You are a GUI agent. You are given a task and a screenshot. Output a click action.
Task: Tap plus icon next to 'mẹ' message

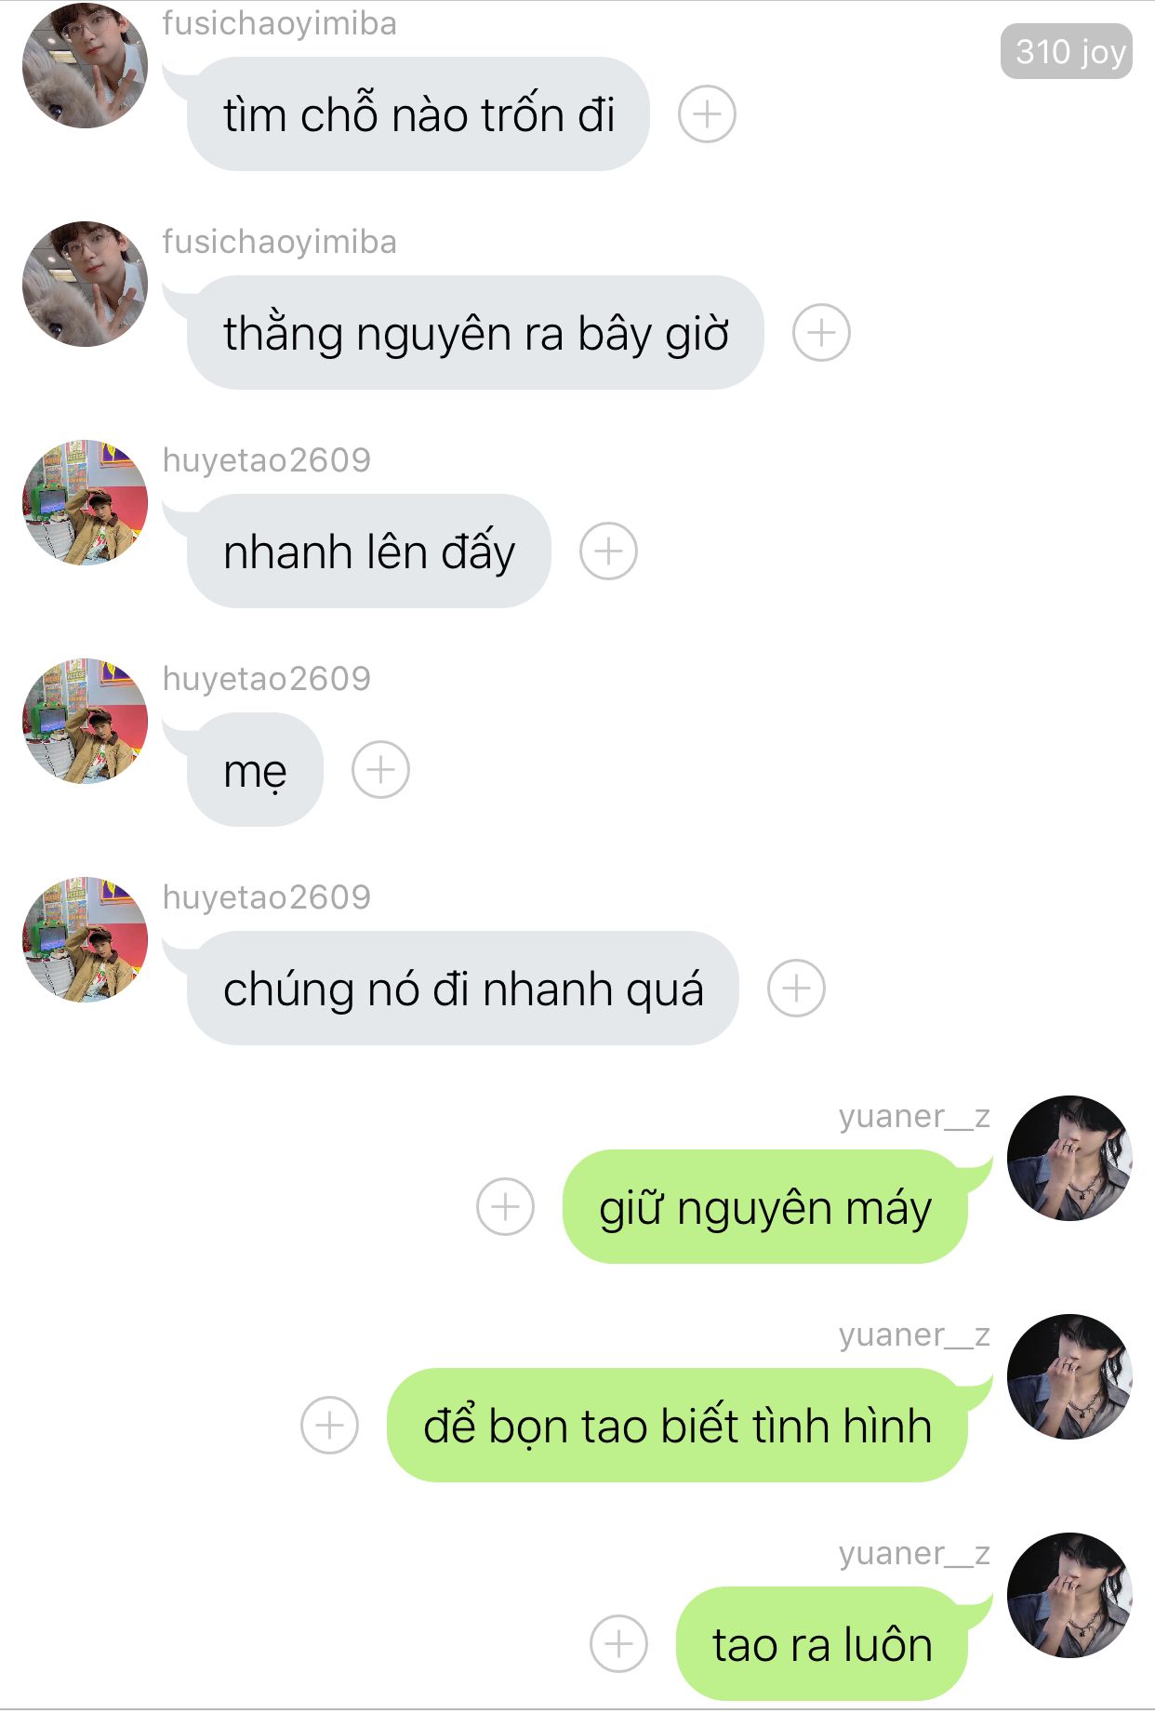(x=380, y=770)
